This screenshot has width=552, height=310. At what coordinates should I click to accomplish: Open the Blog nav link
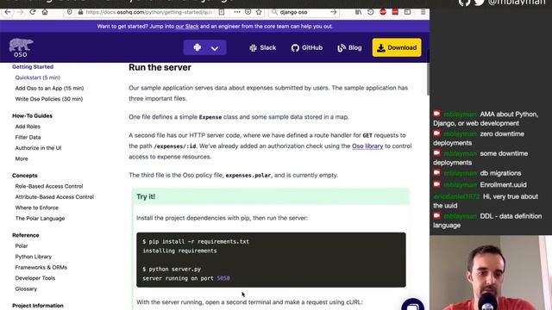tap(349, 48)
